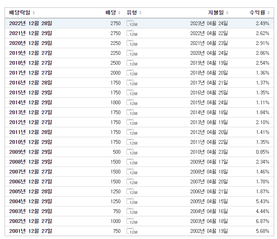The height and width of the screenshot is (239, 277).
Task: Click the 2.62% yield value
Action: point(263,33)
